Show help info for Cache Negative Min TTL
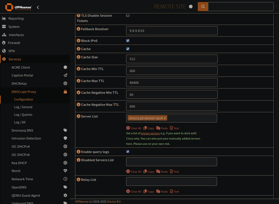The height and width of the screenshot is (204, 279). pos(78,92)
